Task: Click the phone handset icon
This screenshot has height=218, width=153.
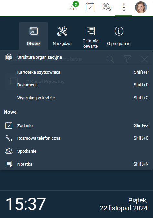Action: 9,138
